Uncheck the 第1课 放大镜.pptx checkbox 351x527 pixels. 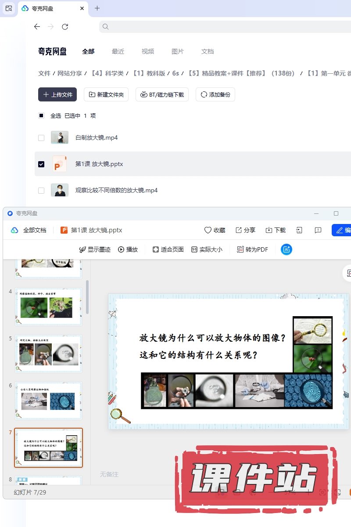(x=41, y=164)
